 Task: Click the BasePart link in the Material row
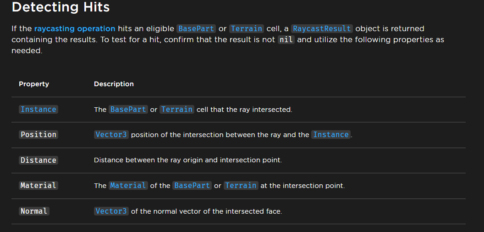pos(192,186)
